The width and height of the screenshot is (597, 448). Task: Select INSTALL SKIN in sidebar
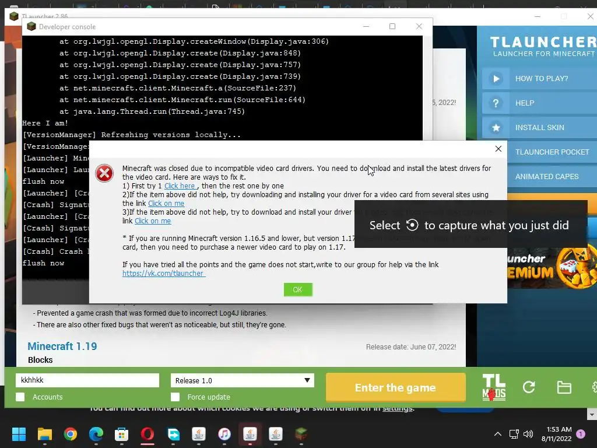tap(539, 128)
